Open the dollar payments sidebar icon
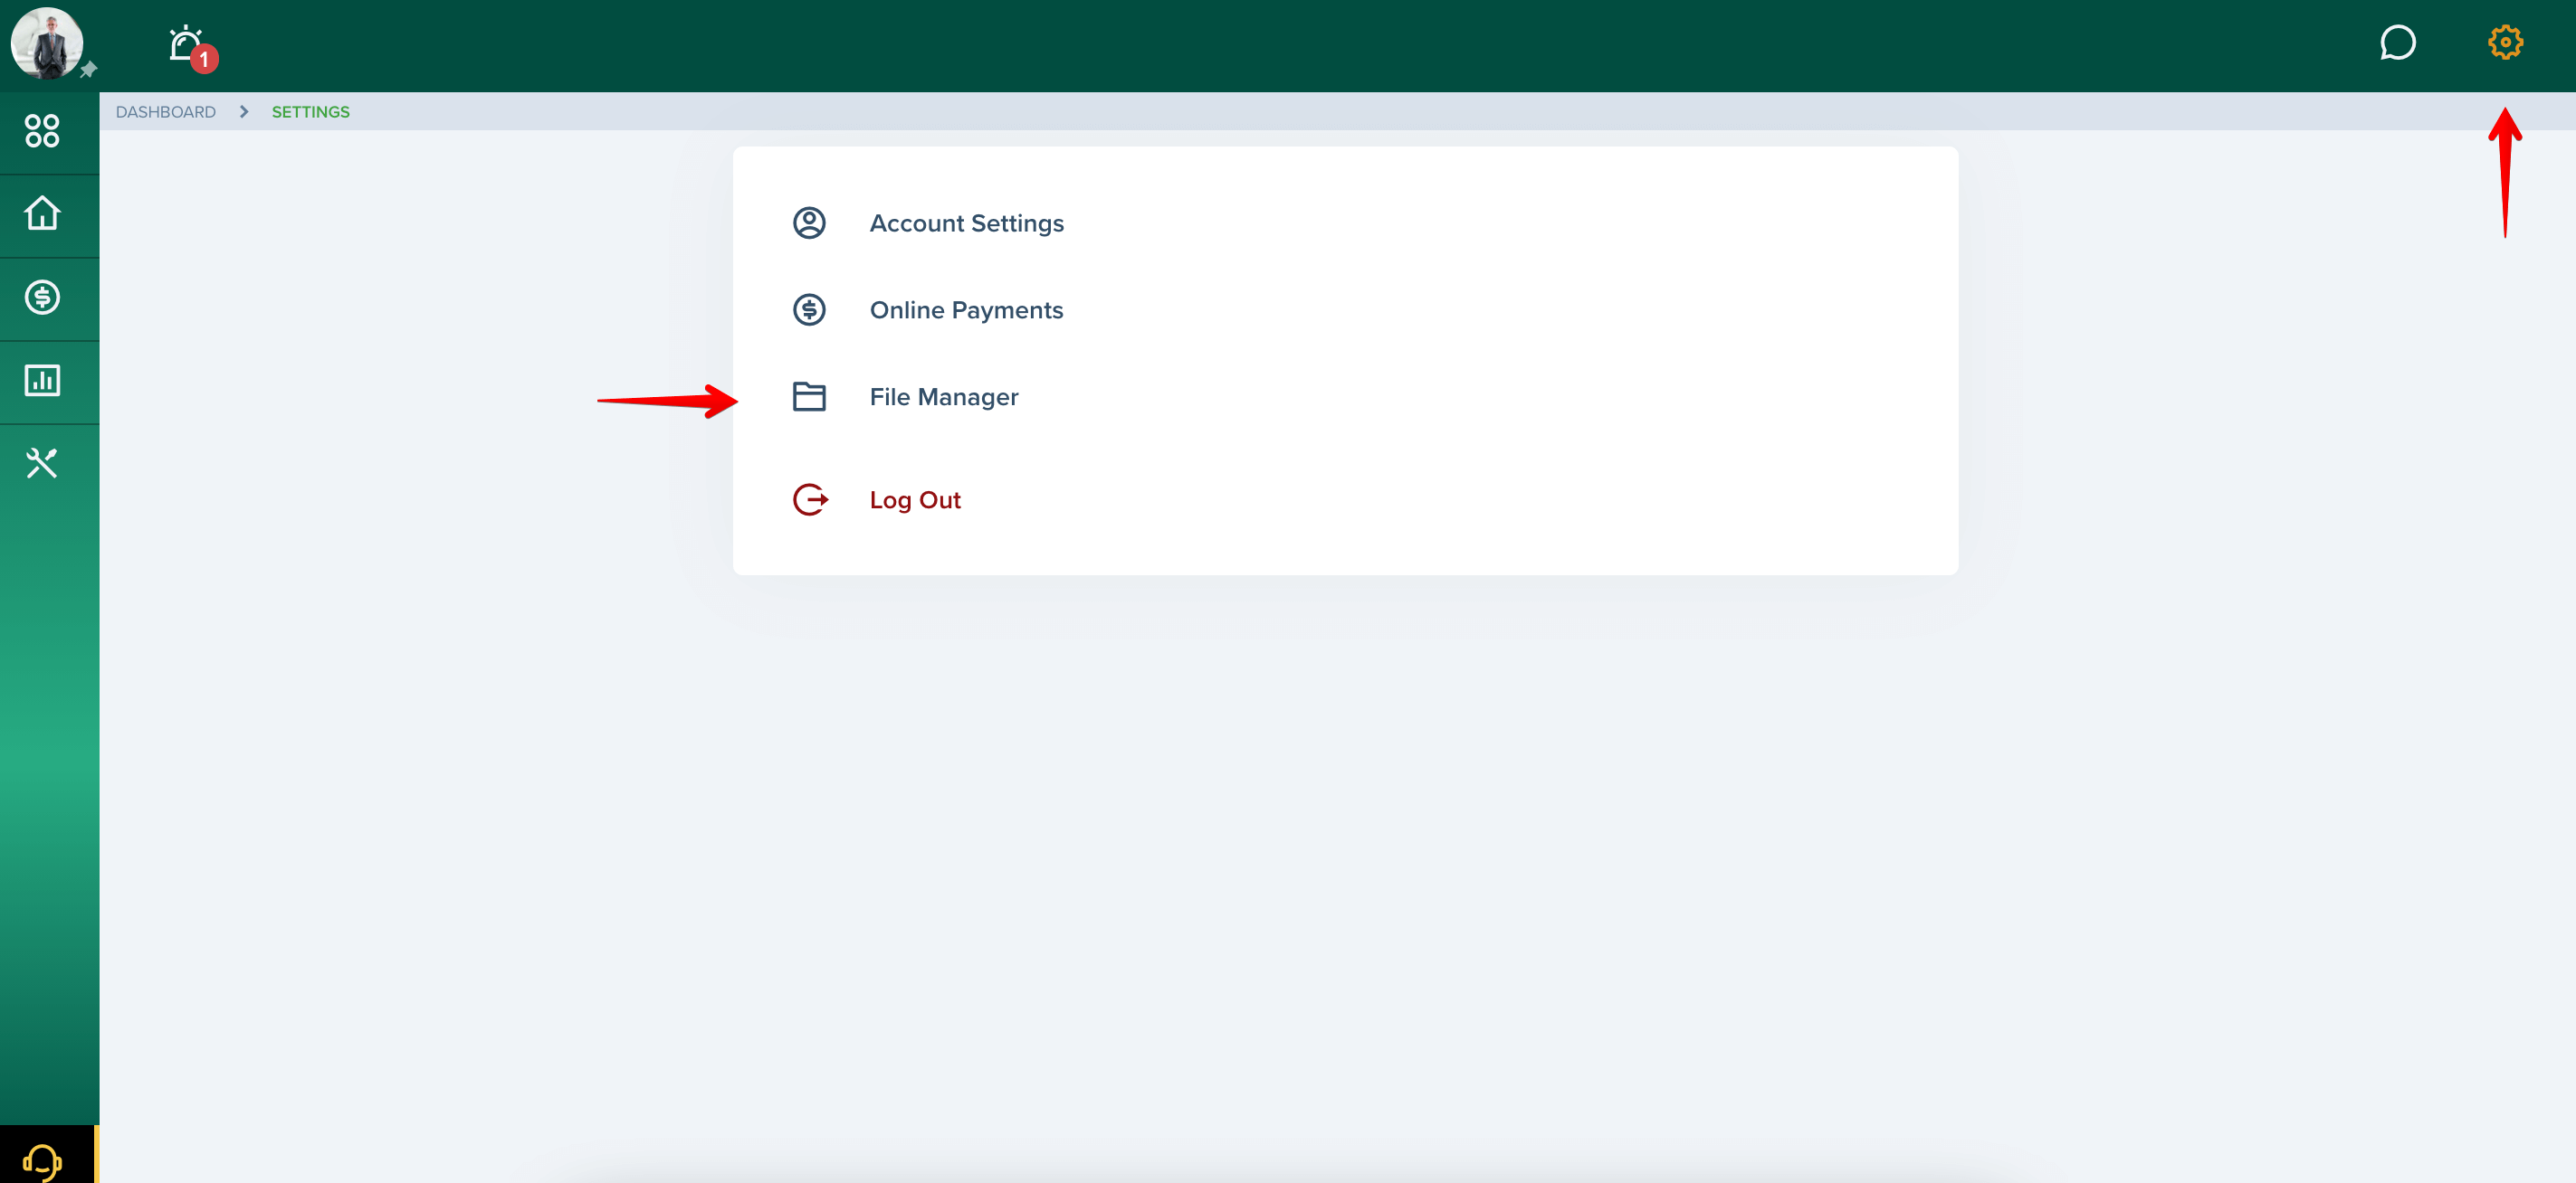This screenshot has height=1183, width=2576. (42, 298)
